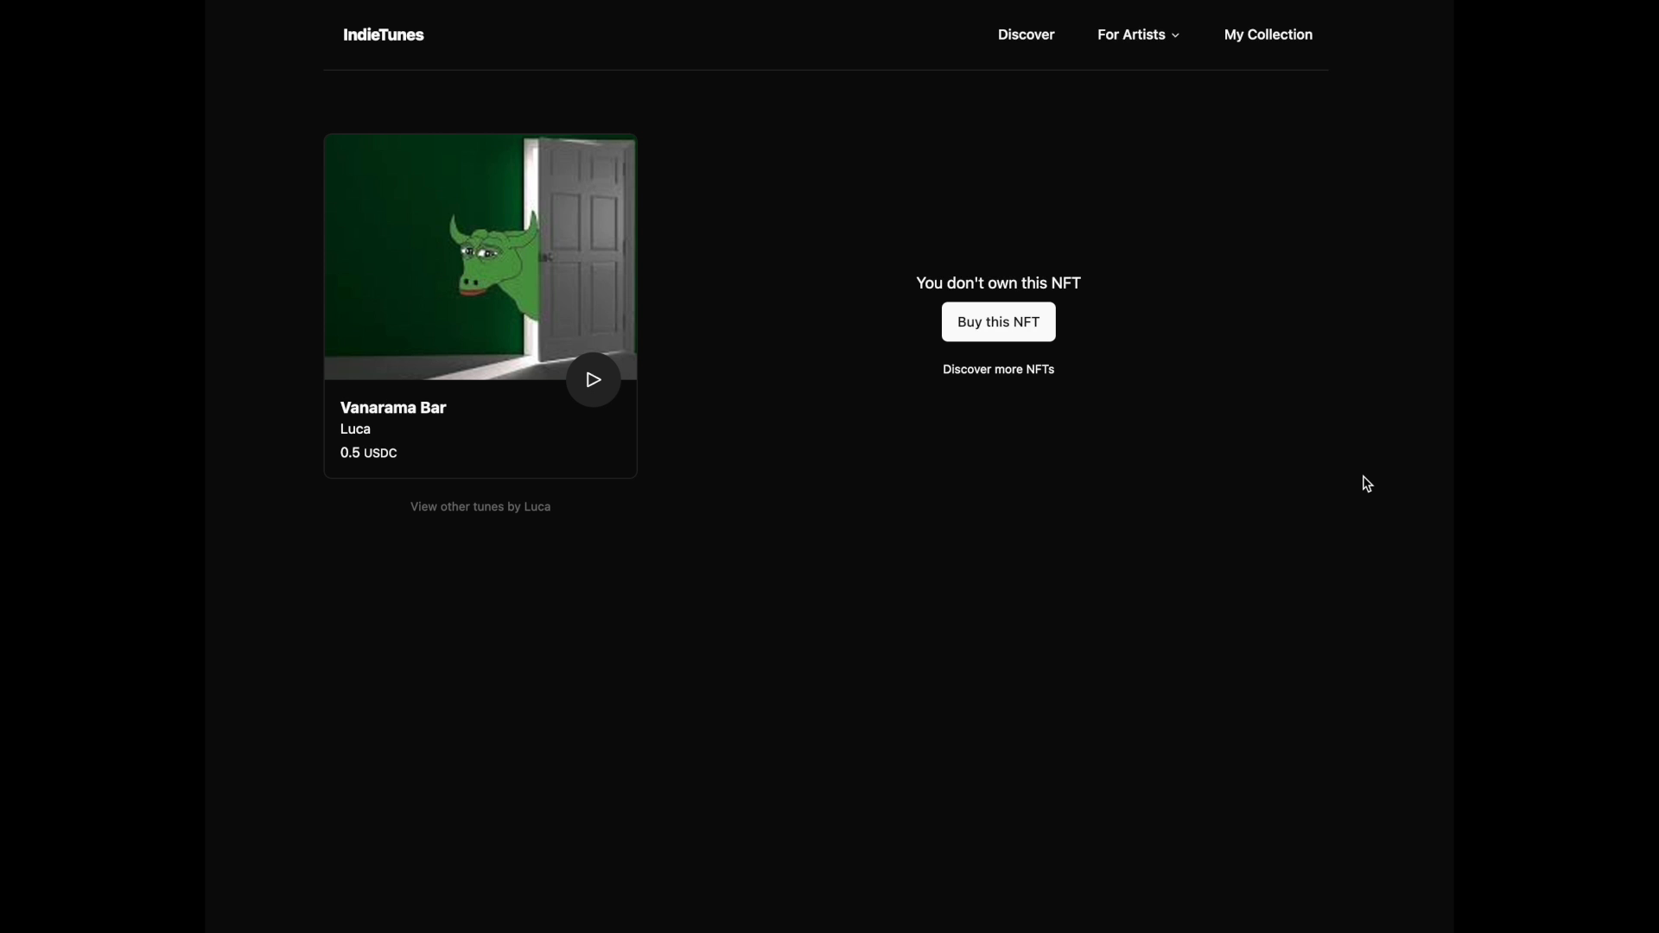
Task: Click the 0.5 USDC price
Action: [368, 453]
